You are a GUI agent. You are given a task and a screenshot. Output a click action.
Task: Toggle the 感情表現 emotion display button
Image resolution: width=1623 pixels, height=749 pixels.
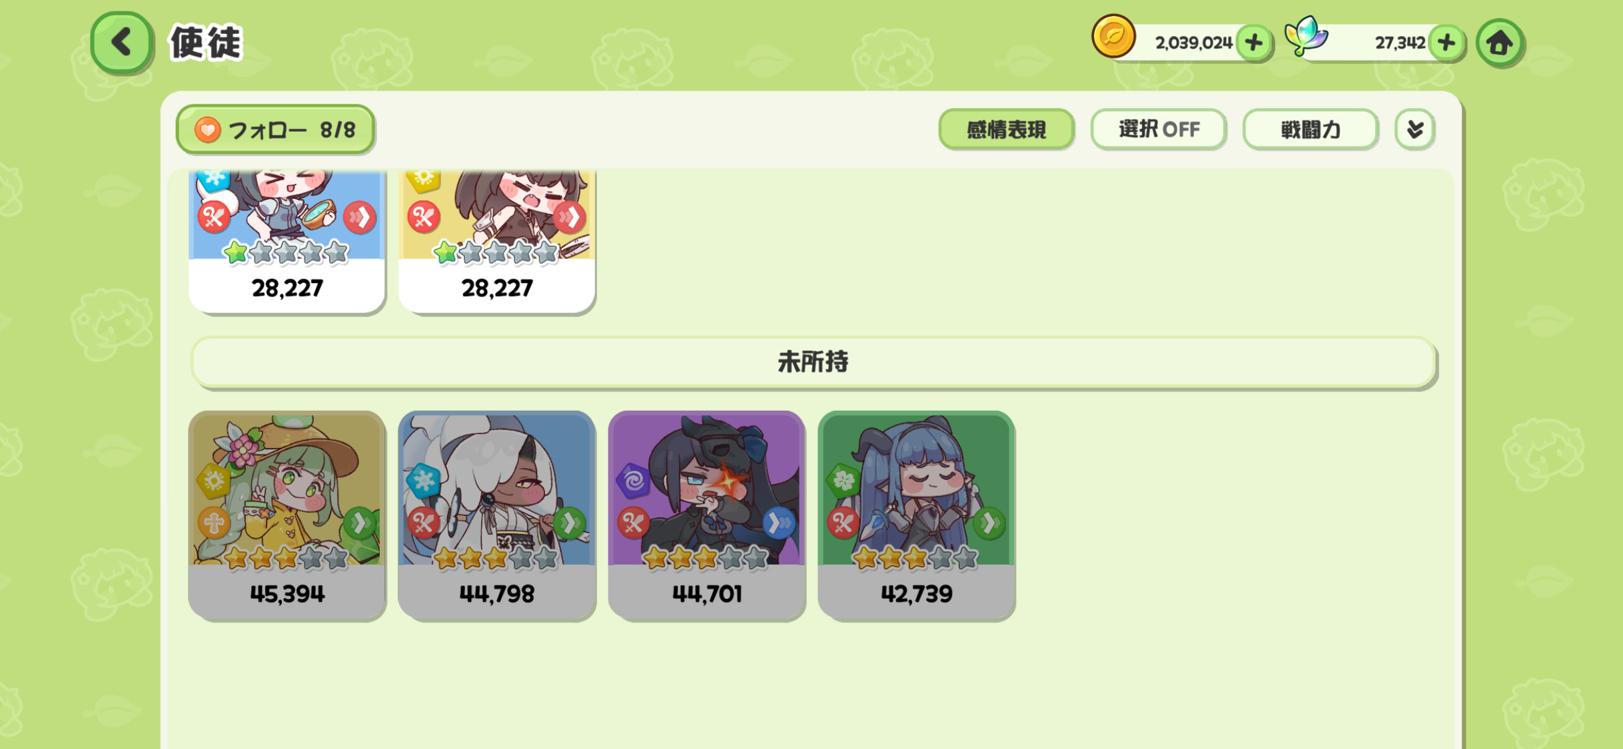tap(1006, 129)
